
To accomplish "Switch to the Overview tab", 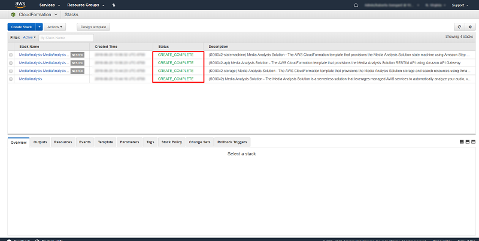I will [19, 143].
